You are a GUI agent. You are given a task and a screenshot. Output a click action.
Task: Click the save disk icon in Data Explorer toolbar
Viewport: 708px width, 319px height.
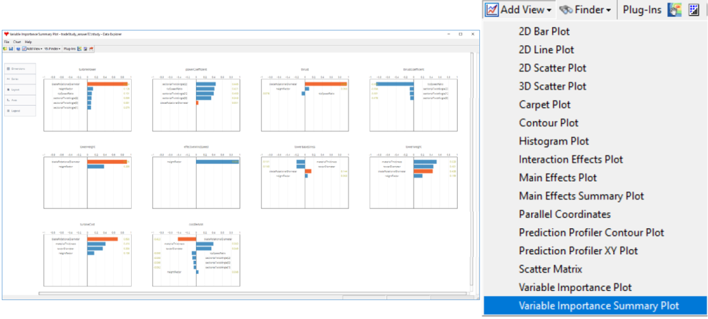coord(11,48)
